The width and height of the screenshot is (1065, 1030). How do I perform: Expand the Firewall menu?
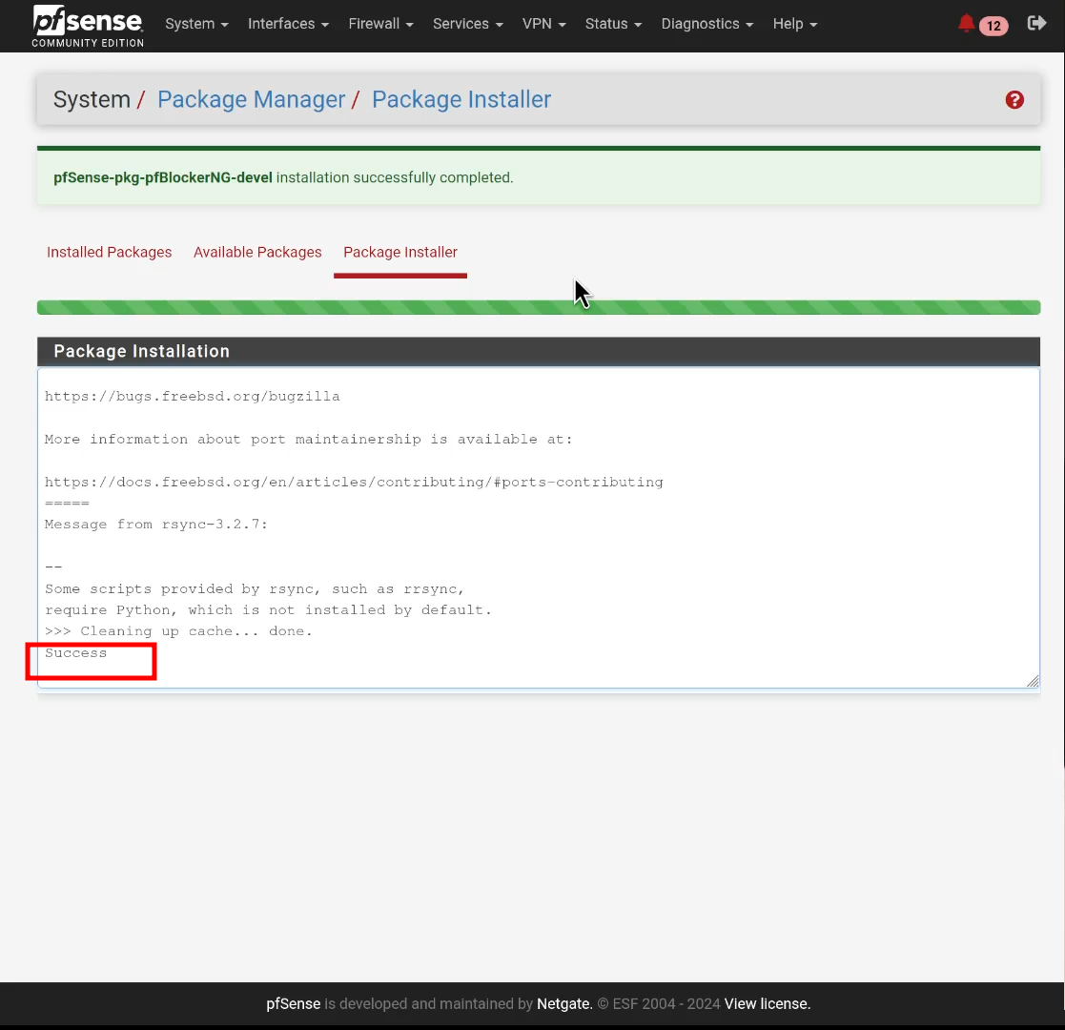380,24
